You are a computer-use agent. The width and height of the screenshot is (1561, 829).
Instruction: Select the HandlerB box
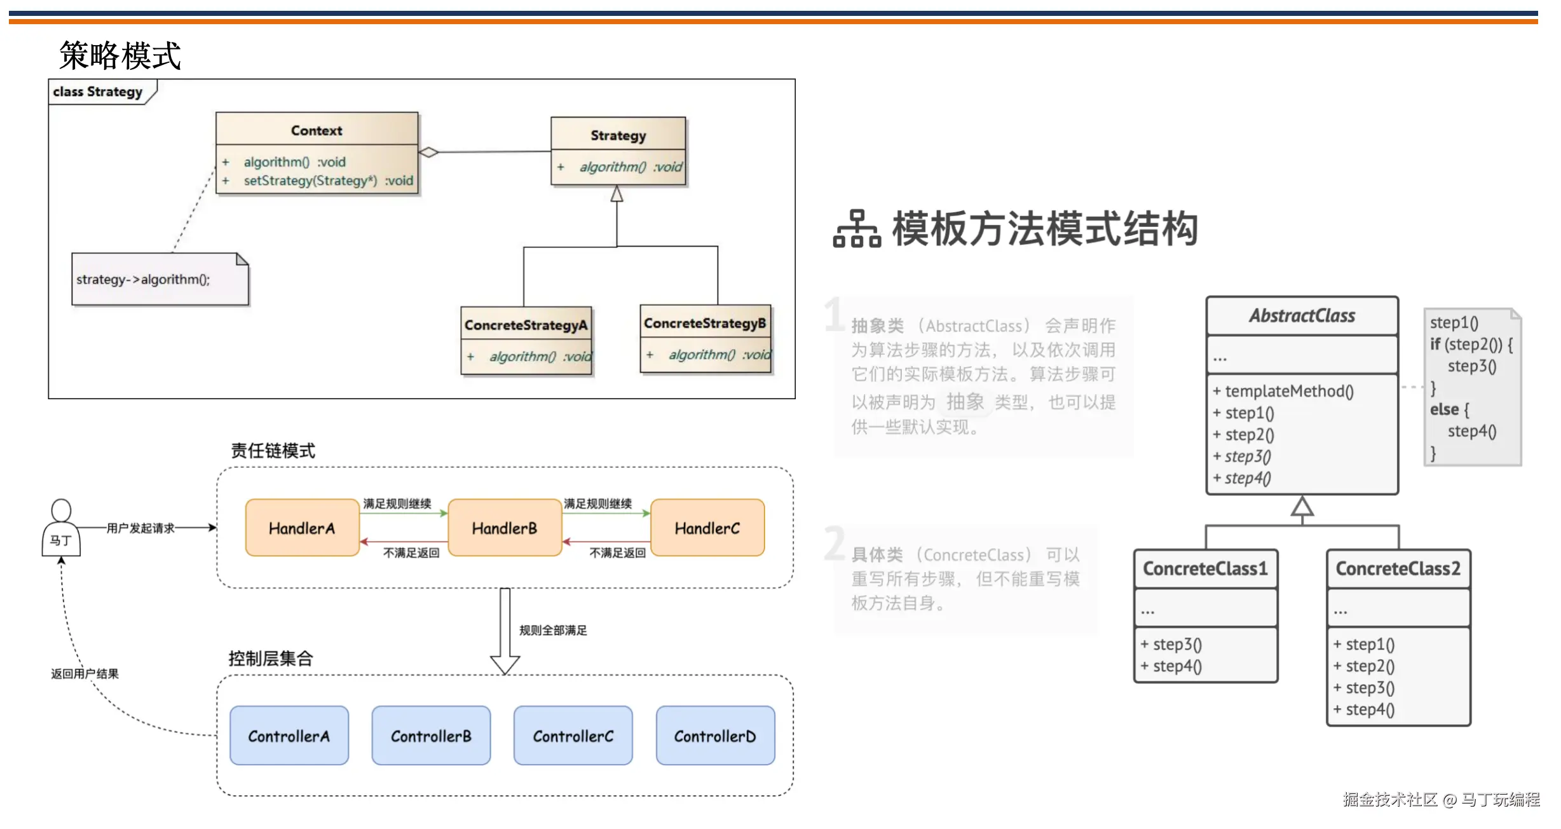click(505, 528)
